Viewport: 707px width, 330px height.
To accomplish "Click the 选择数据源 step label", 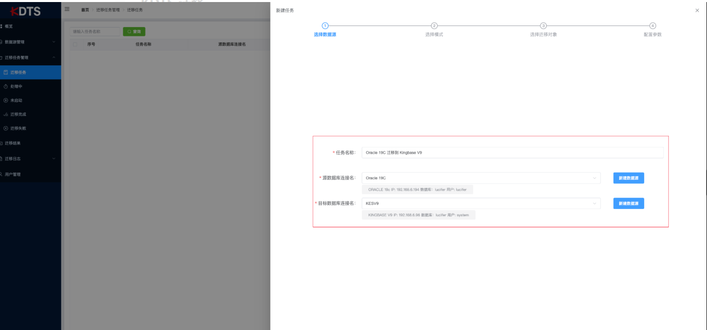I will 325,34.
